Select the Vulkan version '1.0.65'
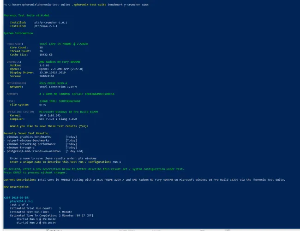 point(44,65)
